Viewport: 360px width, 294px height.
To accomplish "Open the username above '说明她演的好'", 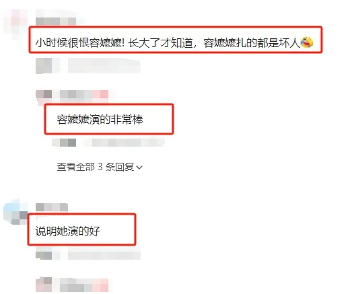I will pyautogui.click(x=52, y=207).
